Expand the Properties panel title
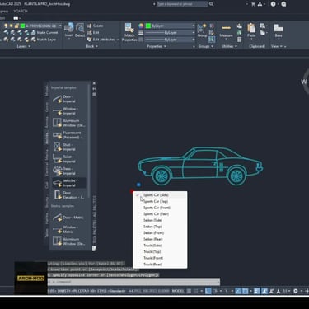The image size is (309, 309). (x=157, y=46)
